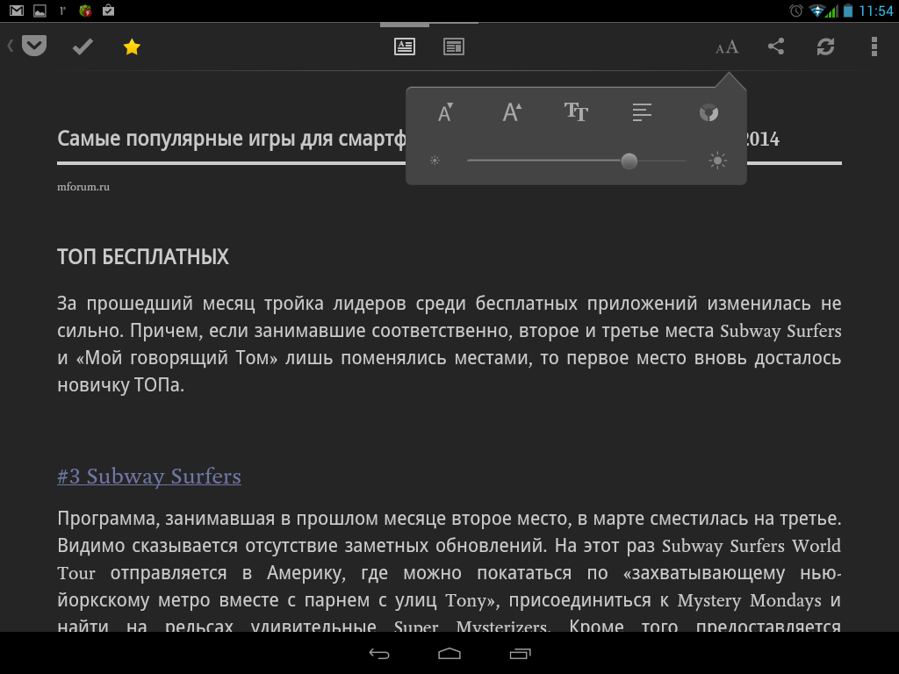Open the three-dot overflow menu

tap(874, 47)
